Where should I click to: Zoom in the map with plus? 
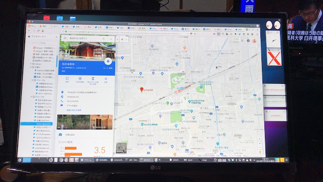(x=260, y=143)
